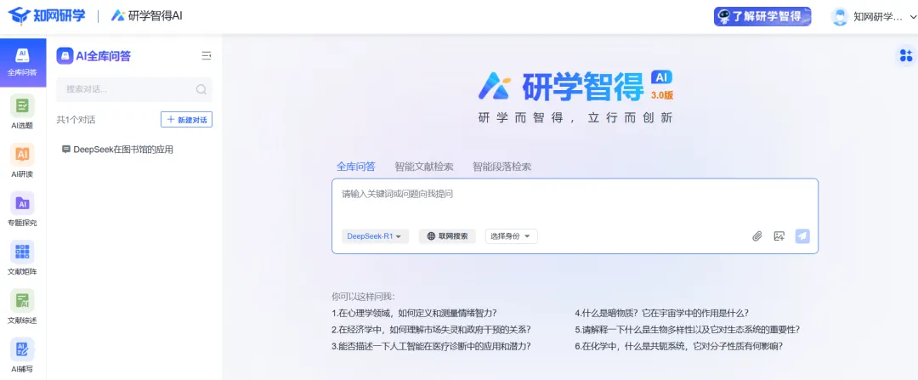Screen dimensions: 918x380
Task: Open the 全库问答 sidebar item
Action: click(22, 63)
